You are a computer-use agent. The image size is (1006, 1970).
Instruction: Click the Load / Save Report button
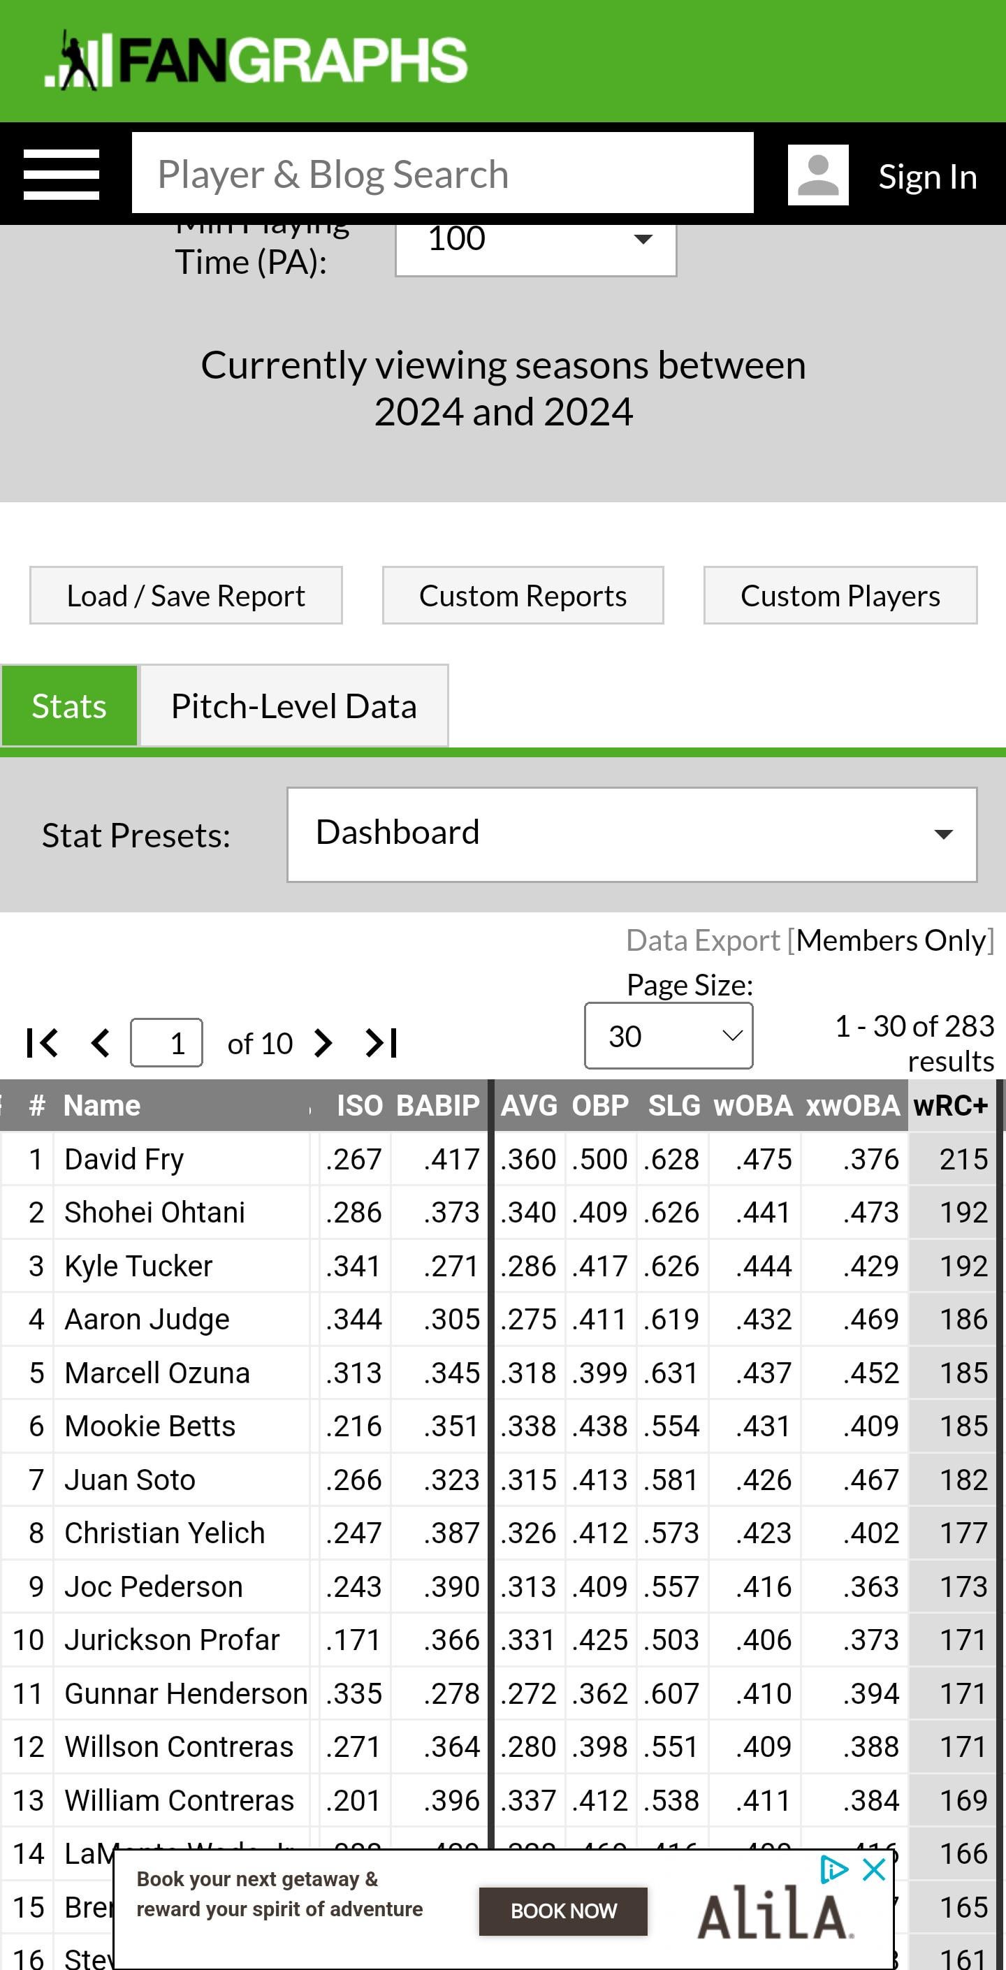coord(186,596)
